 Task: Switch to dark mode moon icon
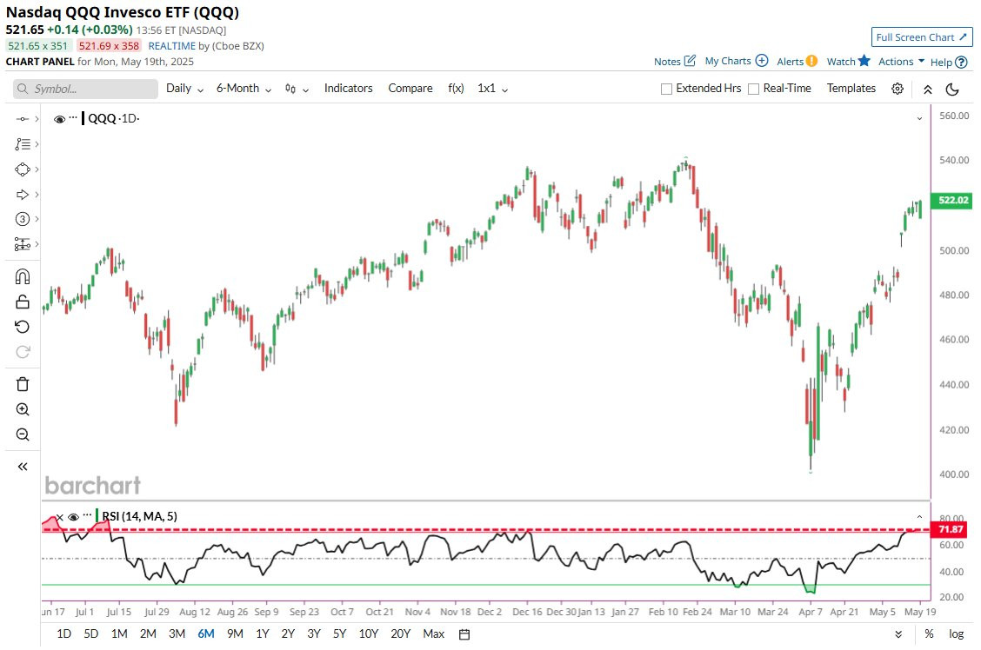pyautogui.click(x=952, y=90)
